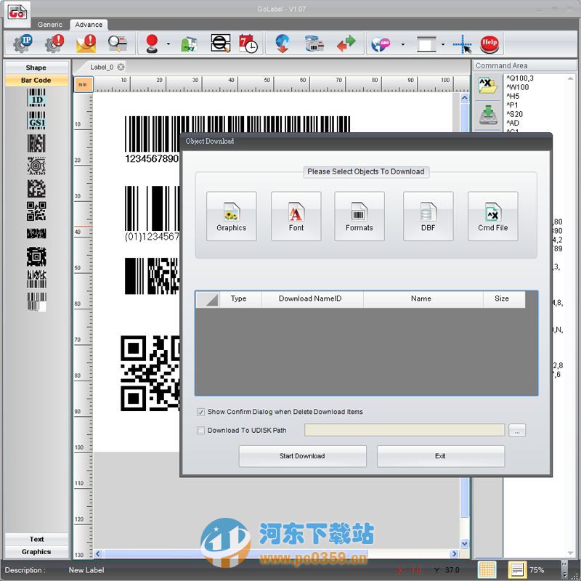Open the language globe dropdown arrow
This screenshot has height=581, width=581.
[402, 43]
